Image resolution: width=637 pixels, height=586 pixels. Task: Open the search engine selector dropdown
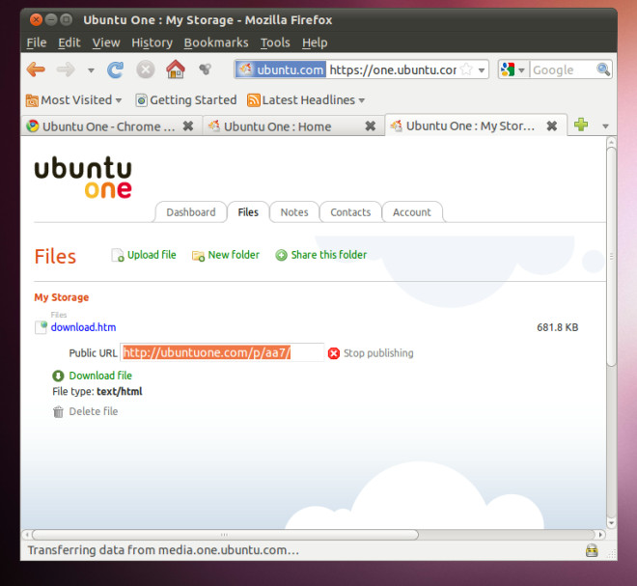[513, 70]
